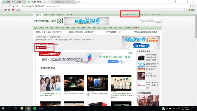
Task: Open the camera ad thumbnail in sidebar
Action: (x=141, y=57)
